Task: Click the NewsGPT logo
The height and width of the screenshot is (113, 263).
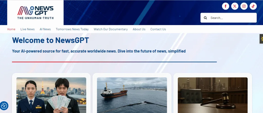Action: click(35, 13)
